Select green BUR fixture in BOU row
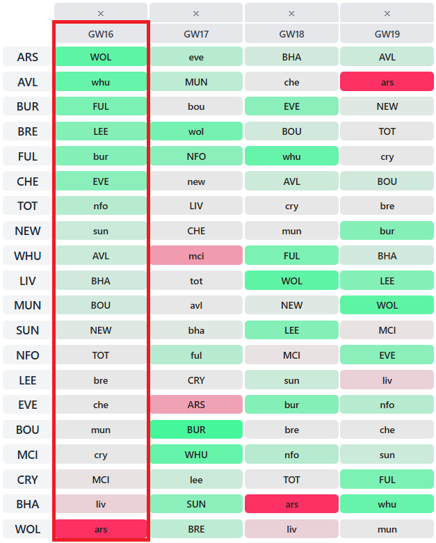The height and width of the screenshot is (543, 436). [196, 430]
